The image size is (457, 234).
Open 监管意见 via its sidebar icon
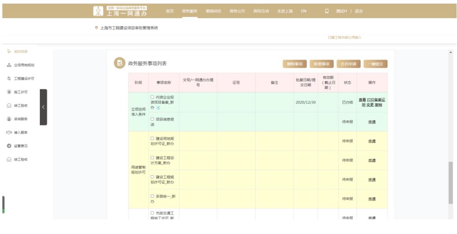tap(9, 146)
